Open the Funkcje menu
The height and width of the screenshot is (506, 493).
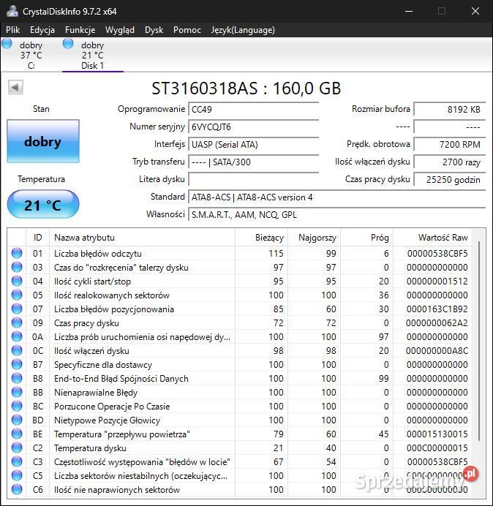80,30
